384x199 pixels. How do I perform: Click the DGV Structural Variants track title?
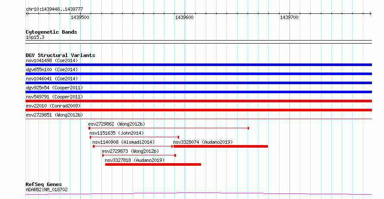pos(60,55)
